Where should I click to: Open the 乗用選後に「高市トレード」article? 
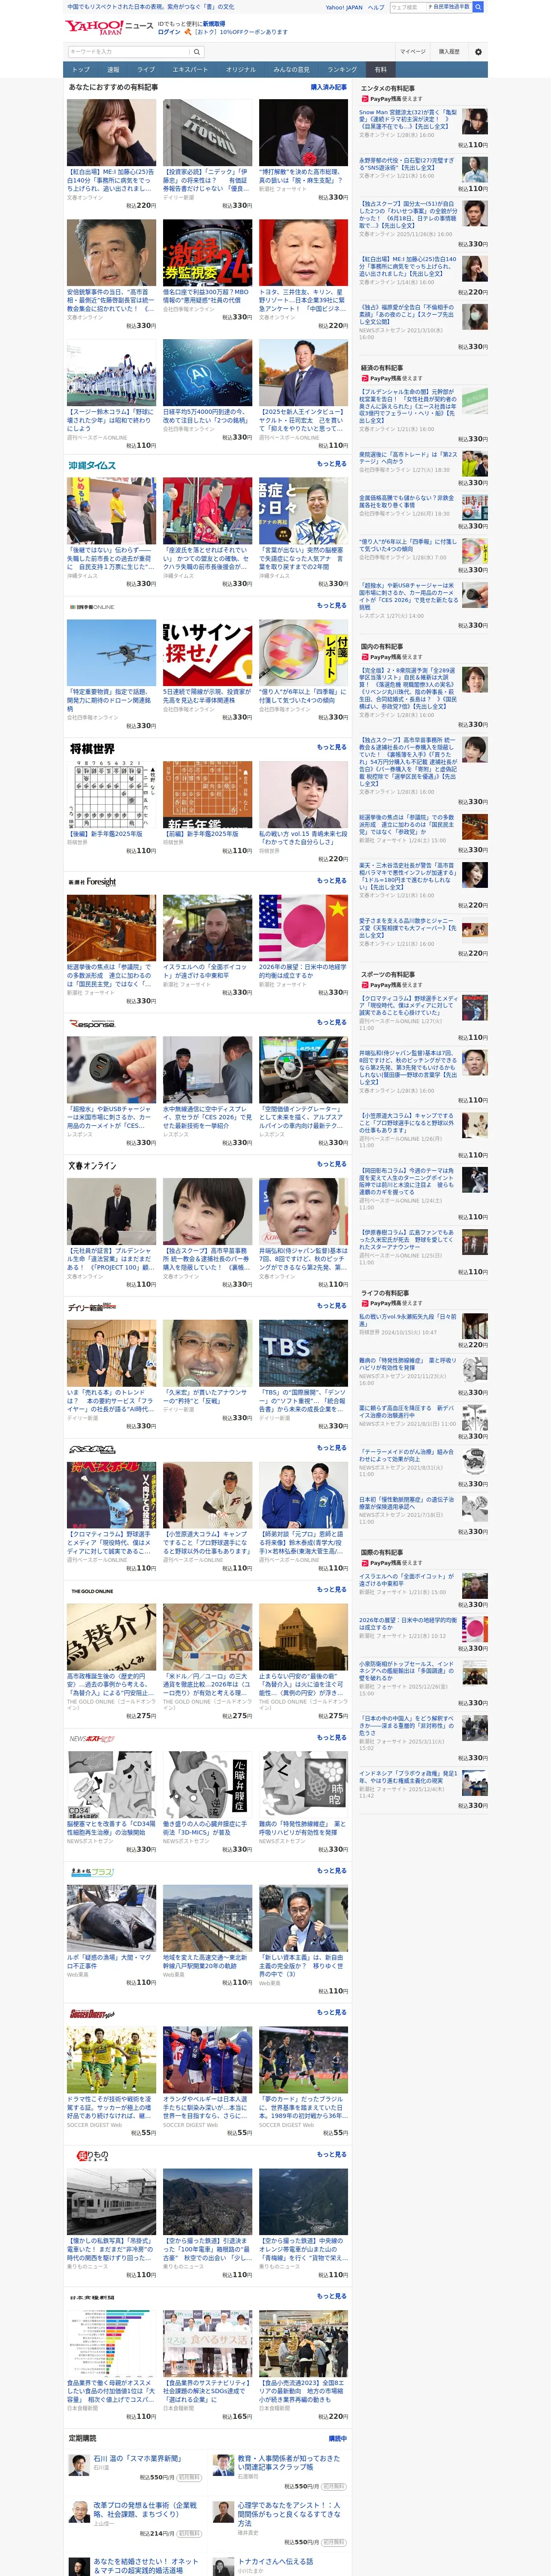tap(408, 459)
